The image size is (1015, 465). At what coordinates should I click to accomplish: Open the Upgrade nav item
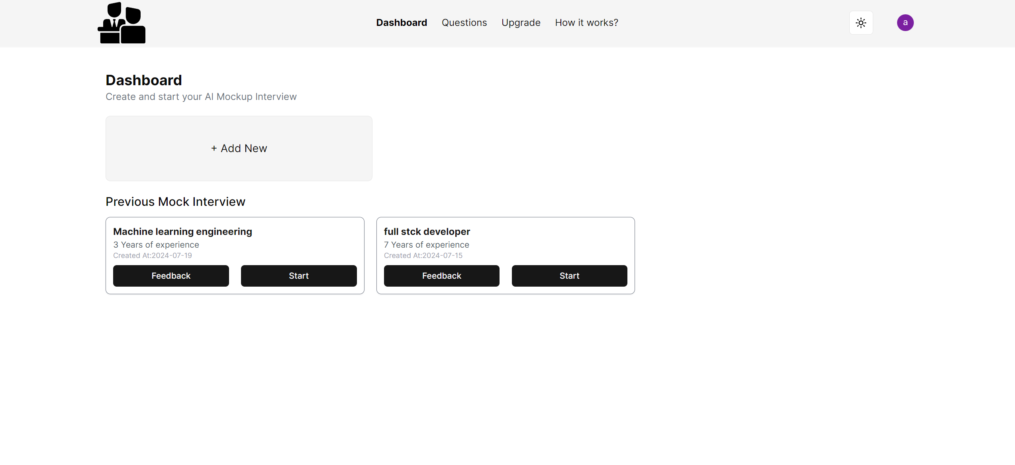(521, 23)
